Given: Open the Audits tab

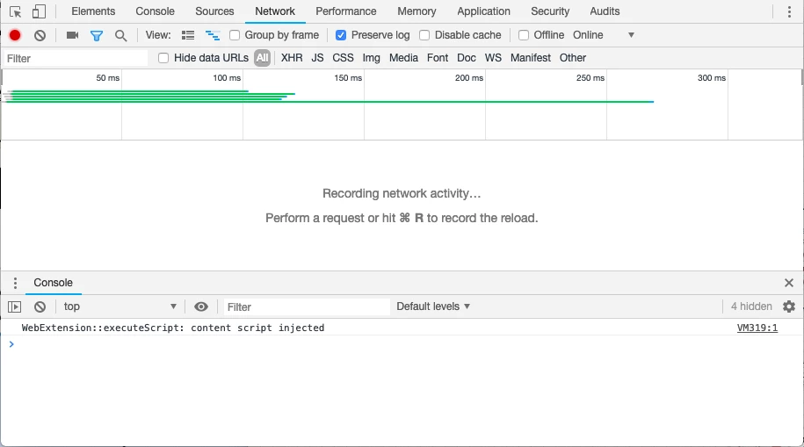Looking at the screenshot, I should [x=605, y=11].
